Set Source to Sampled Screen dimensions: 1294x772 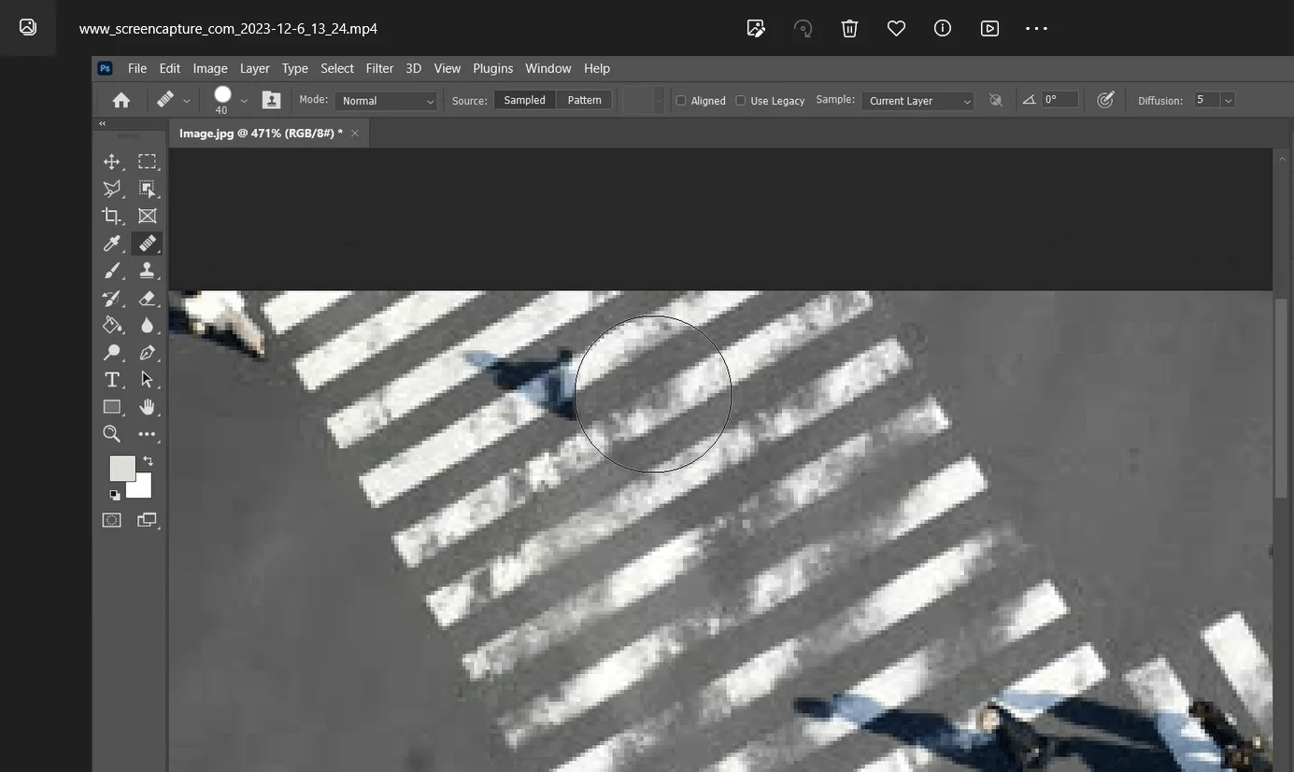(524, 100)
